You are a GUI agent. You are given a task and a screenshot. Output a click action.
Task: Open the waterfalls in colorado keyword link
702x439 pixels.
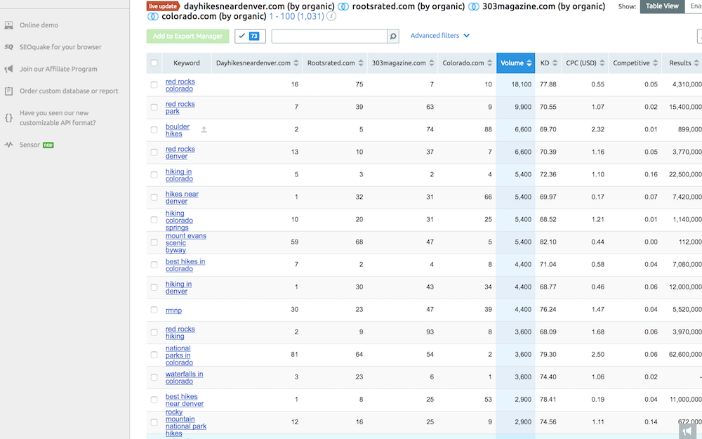pyautogui.click(x=184, y=378)
